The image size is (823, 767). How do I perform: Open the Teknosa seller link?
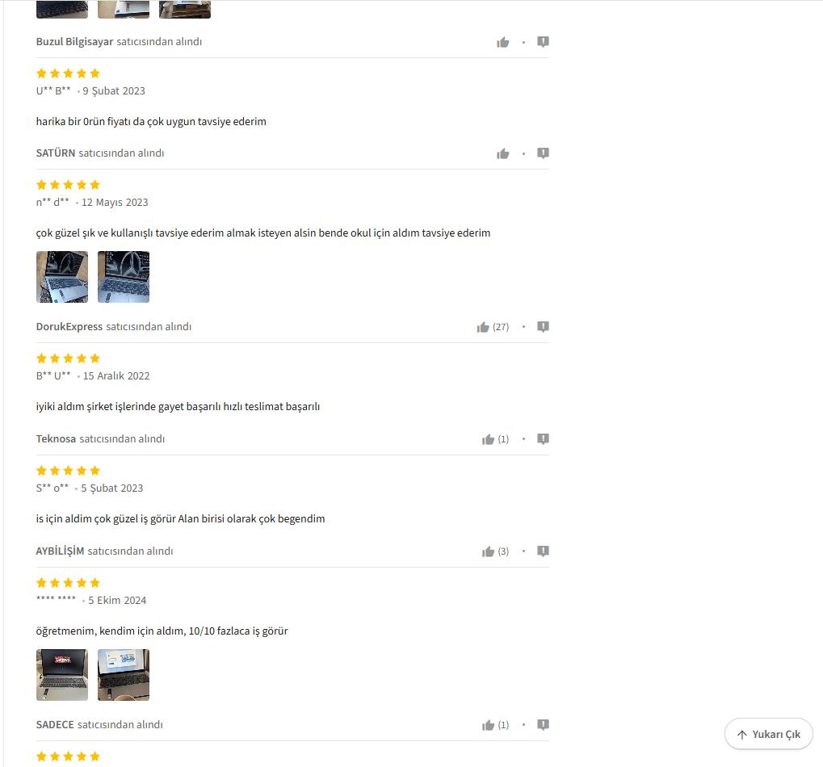coord(56,438)
